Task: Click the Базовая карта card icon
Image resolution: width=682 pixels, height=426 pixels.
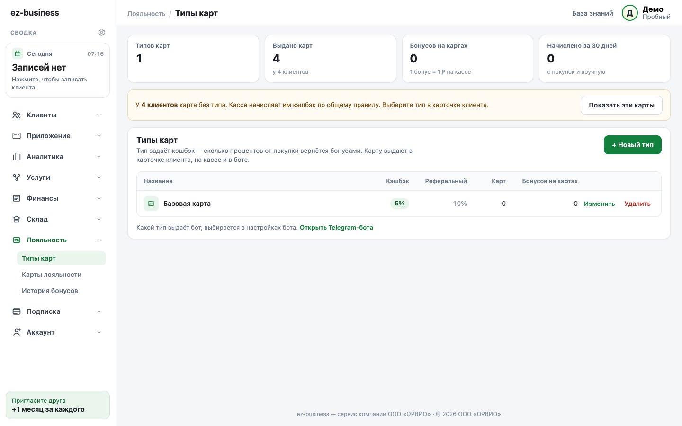Action: (x=151, y=204)
